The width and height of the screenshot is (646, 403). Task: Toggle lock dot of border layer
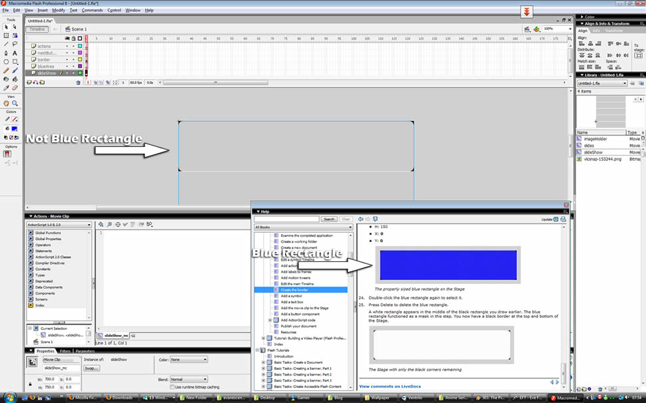74,60
